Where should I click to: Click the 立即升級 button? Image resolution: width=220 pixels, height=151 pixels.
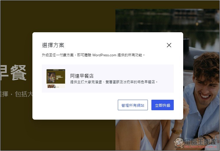point(162,105)
